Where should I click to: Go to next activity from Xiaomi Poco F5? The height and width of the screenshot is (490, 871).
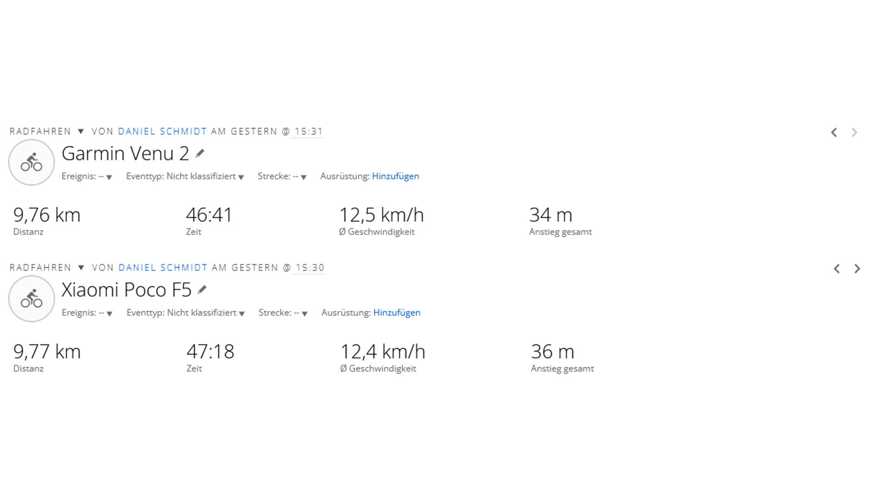click(x=857, y=269)
